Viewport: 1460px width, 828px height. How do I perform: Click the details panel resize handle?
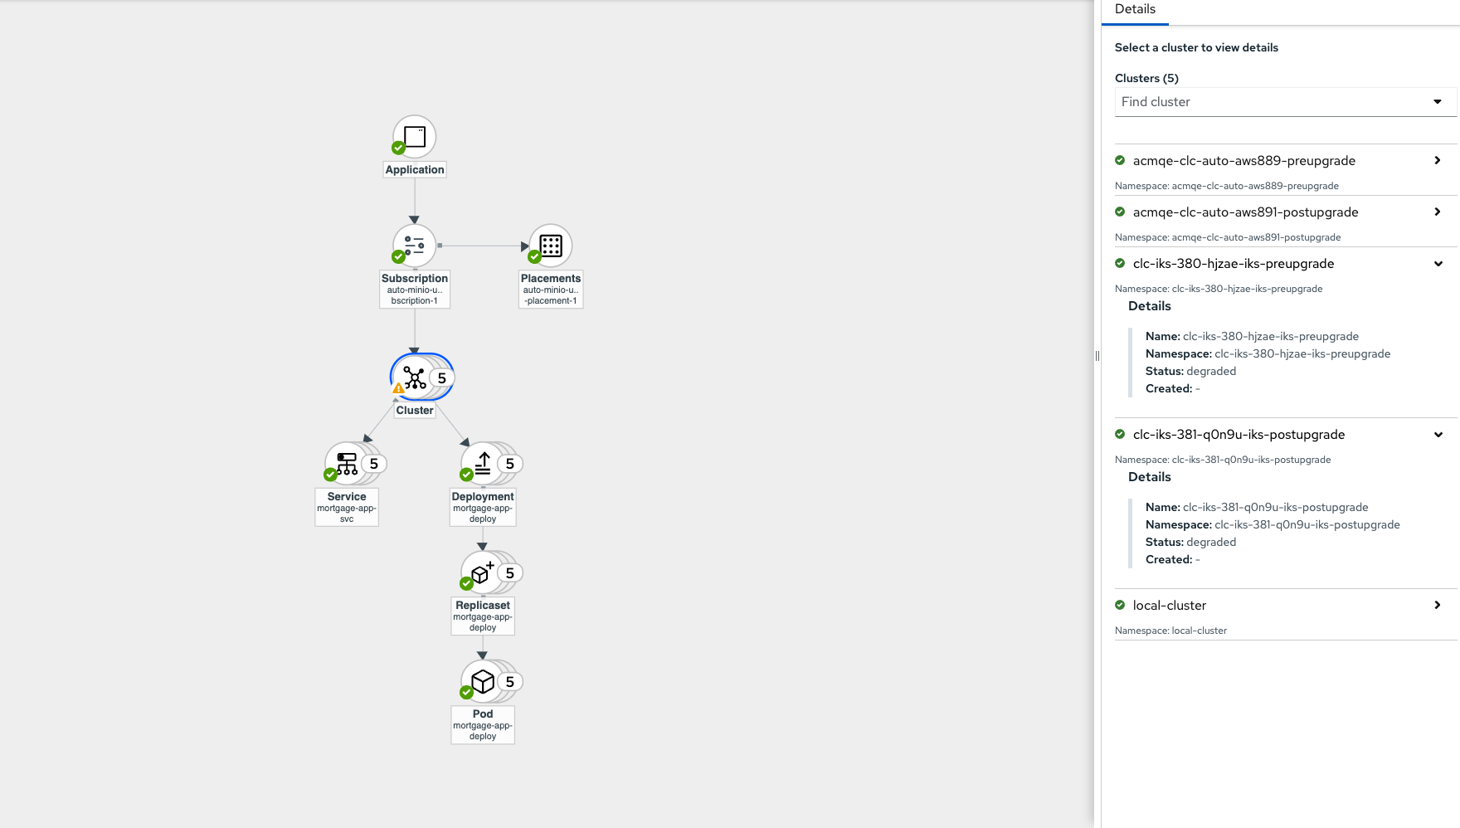coord(1097,356)
